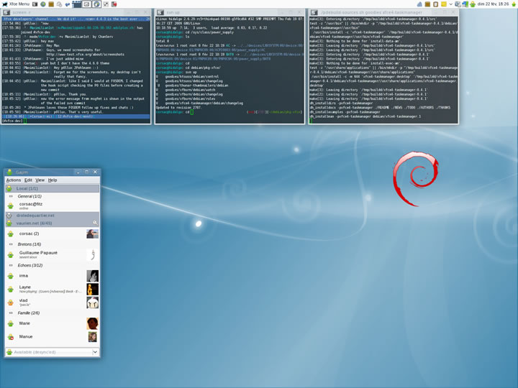Click Guillaume Papauré's status icon
This screenshot has height=388, width=518.
[x=10, y=254]
